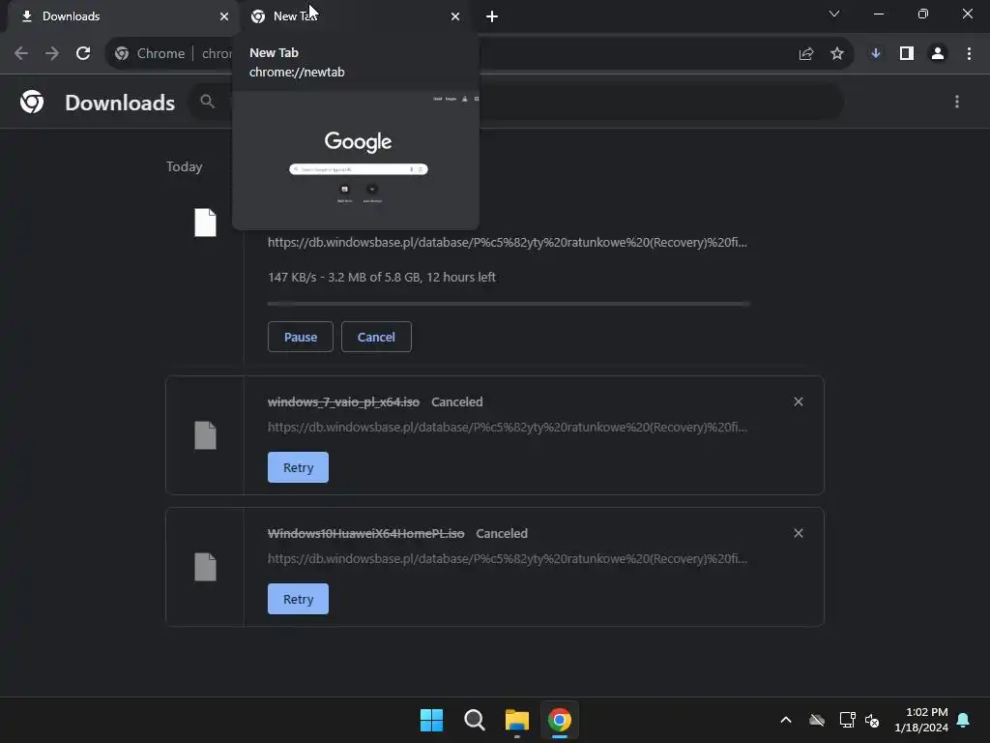Open Windows taskbar search
The width and height of the screenshot is (990, 743).
click(474, 720)
